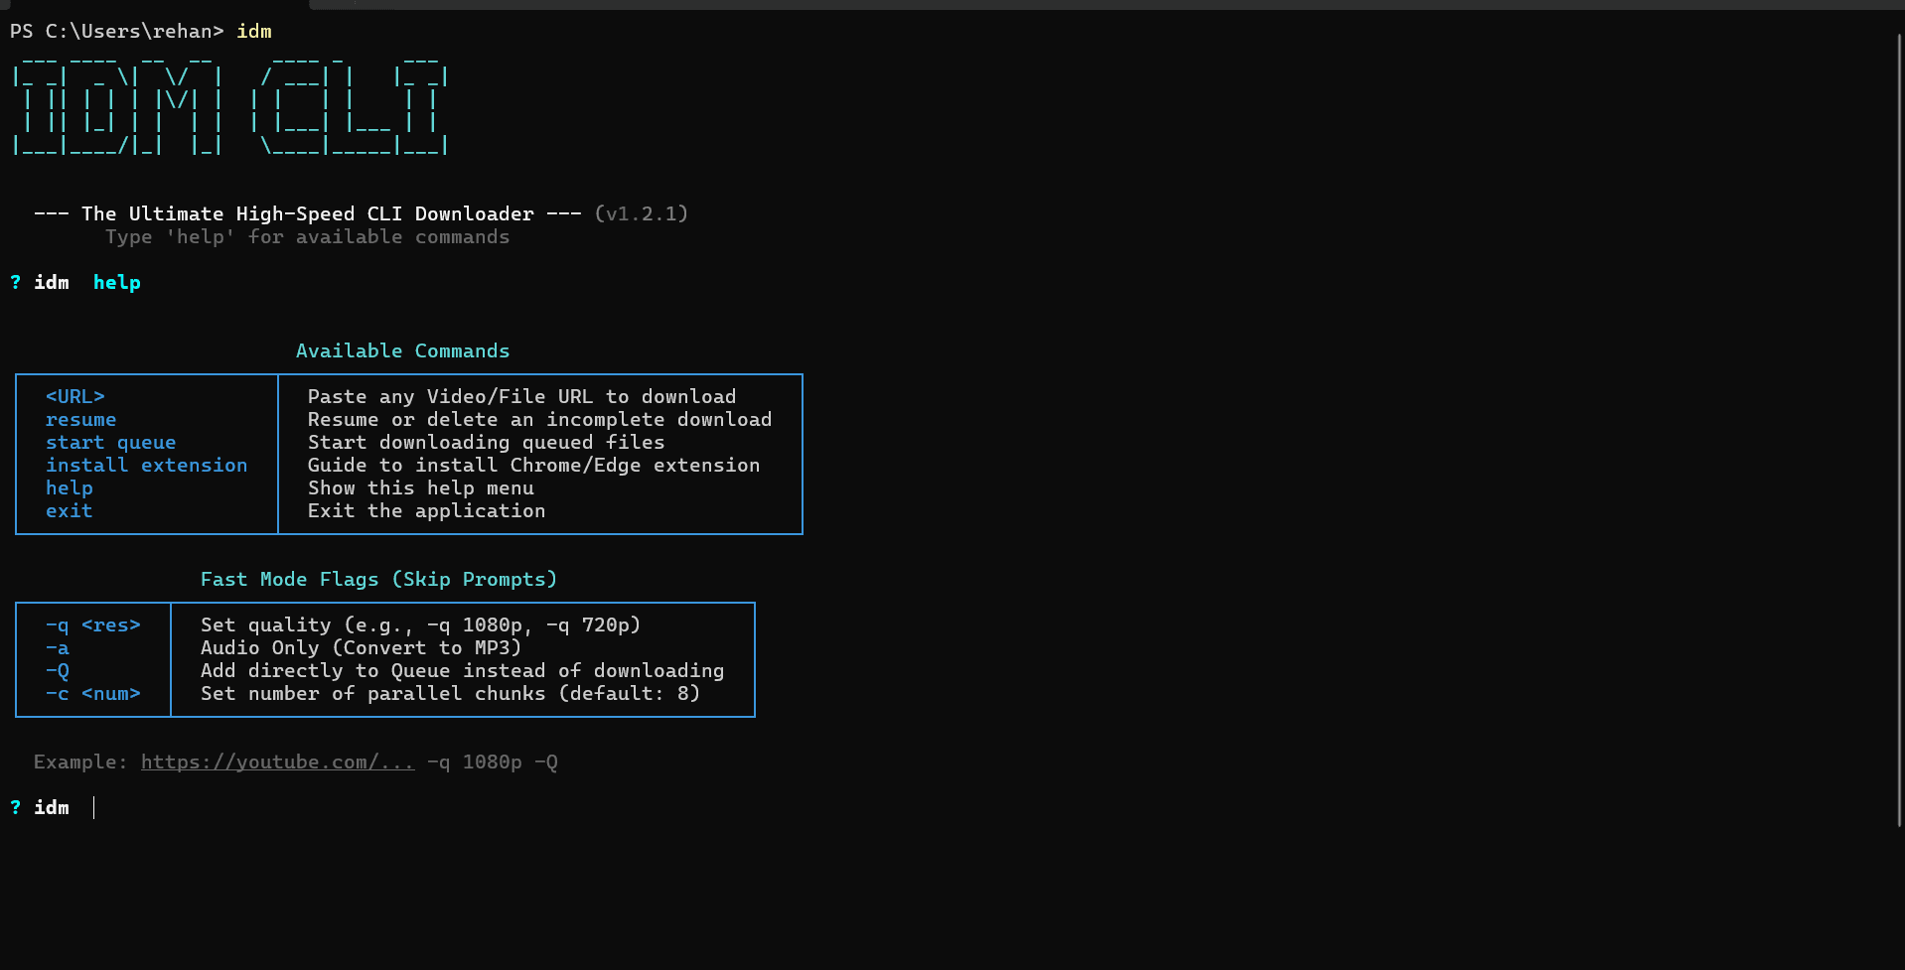The width and height of the screenshot is (1905, 970).
Task: Click 'Start downloading queued files' description
Action: click(x=486, y=442)
